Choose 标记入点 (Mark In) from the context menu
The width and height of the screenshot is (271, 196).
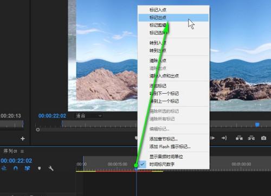173,10
